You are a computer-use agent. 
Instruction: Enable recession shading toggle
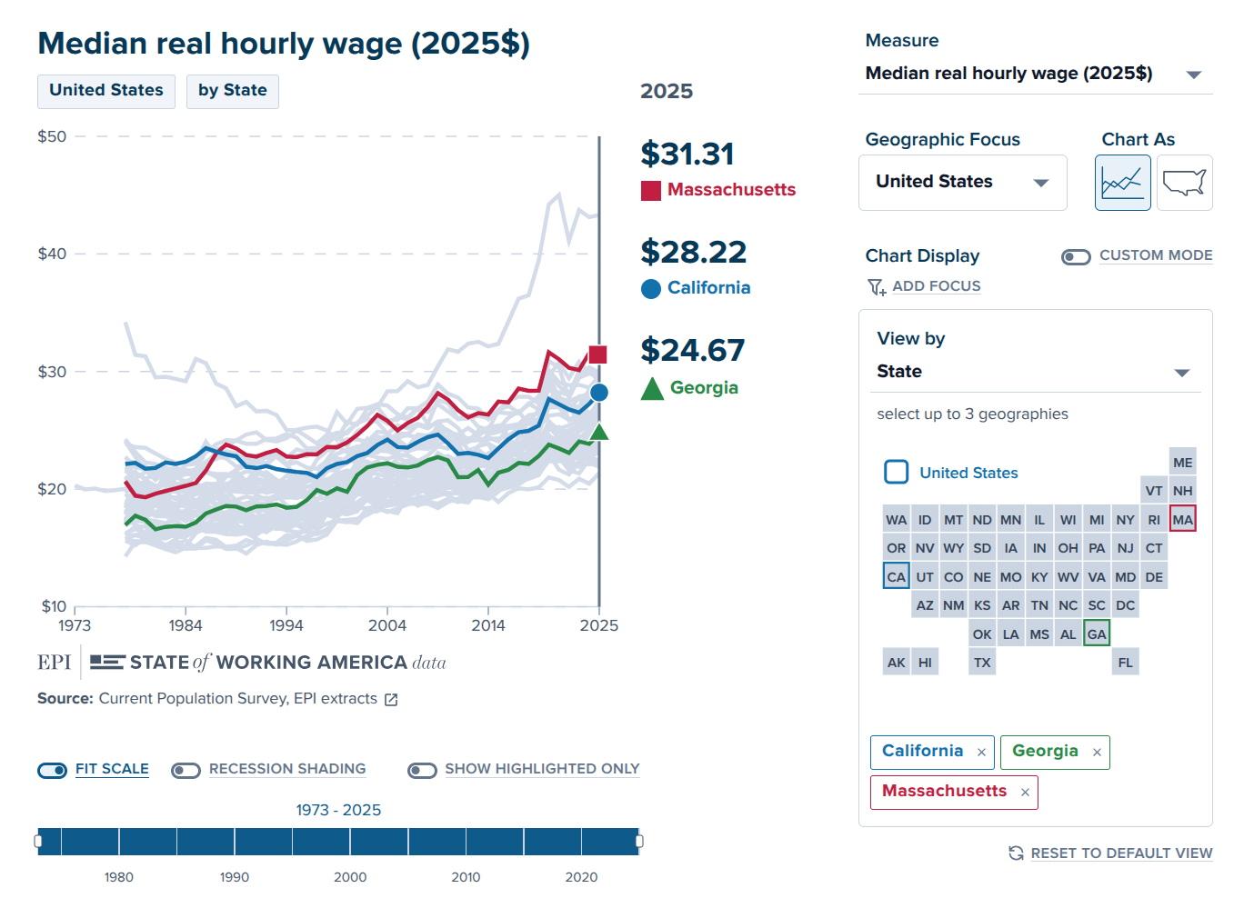pos(186,771)
